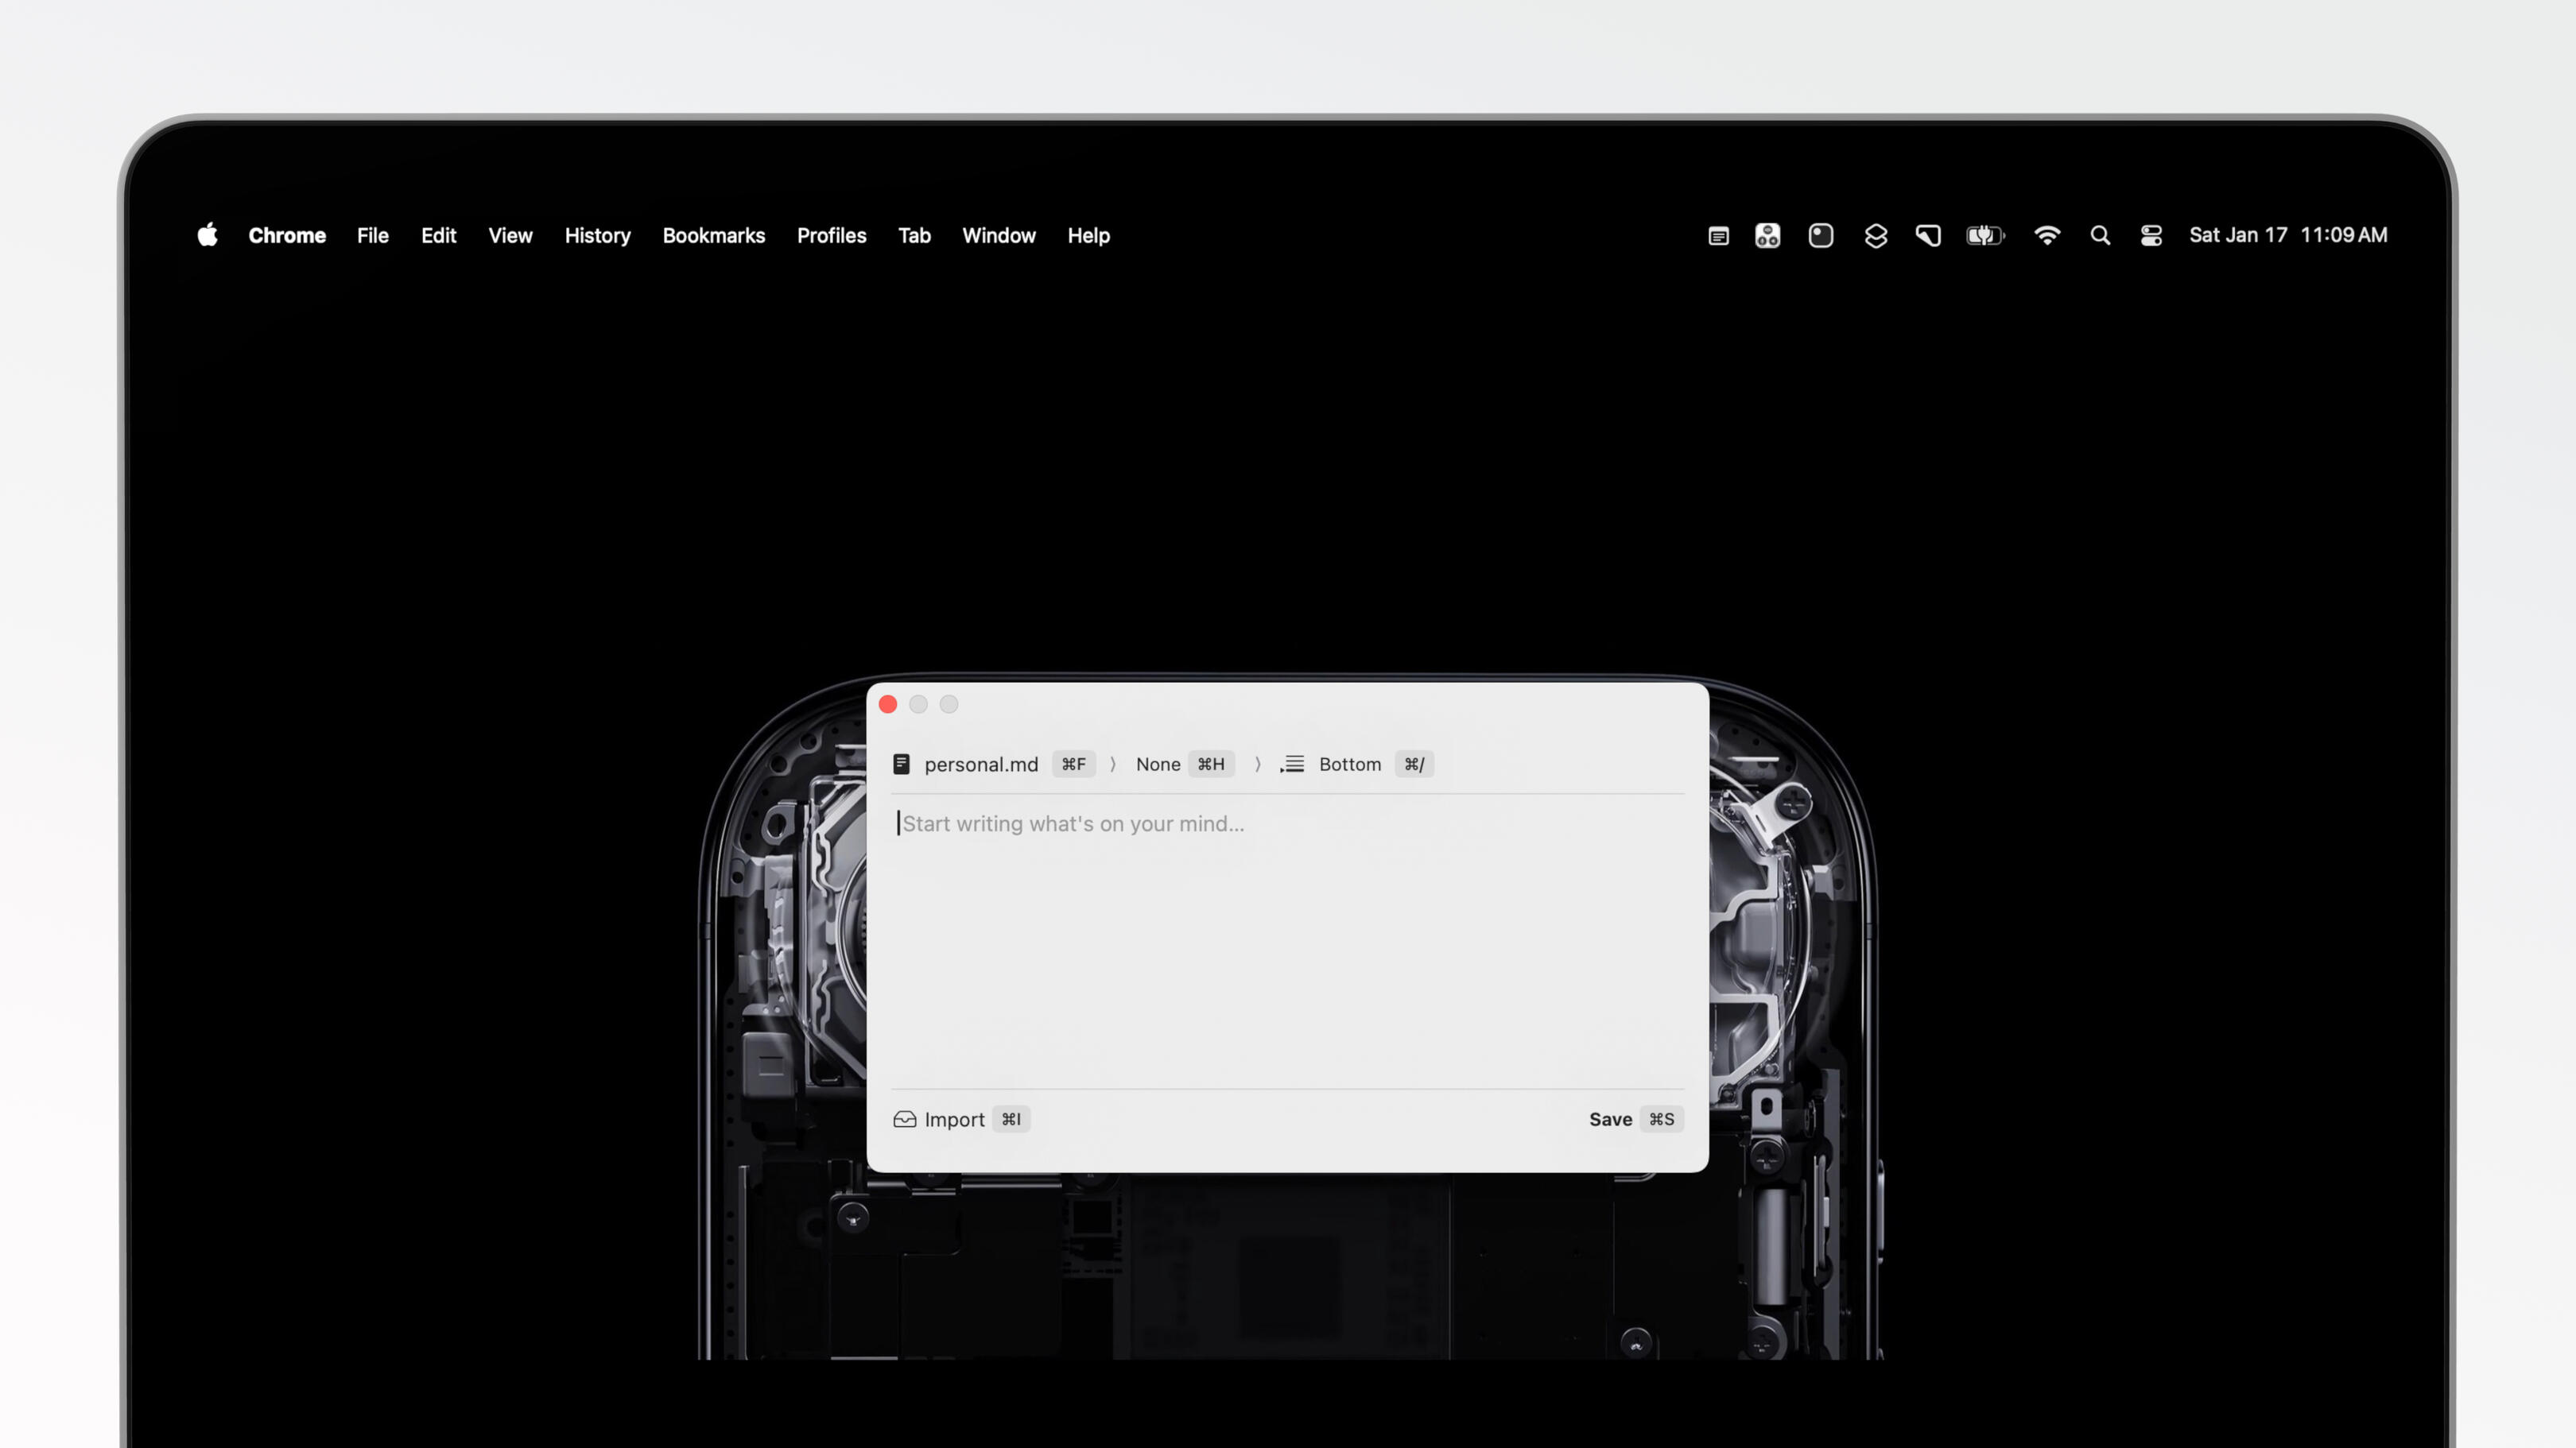Open the Profiles menu
The height and width of the screenshot is (1448, 2576).
click(x=831, y=236)
